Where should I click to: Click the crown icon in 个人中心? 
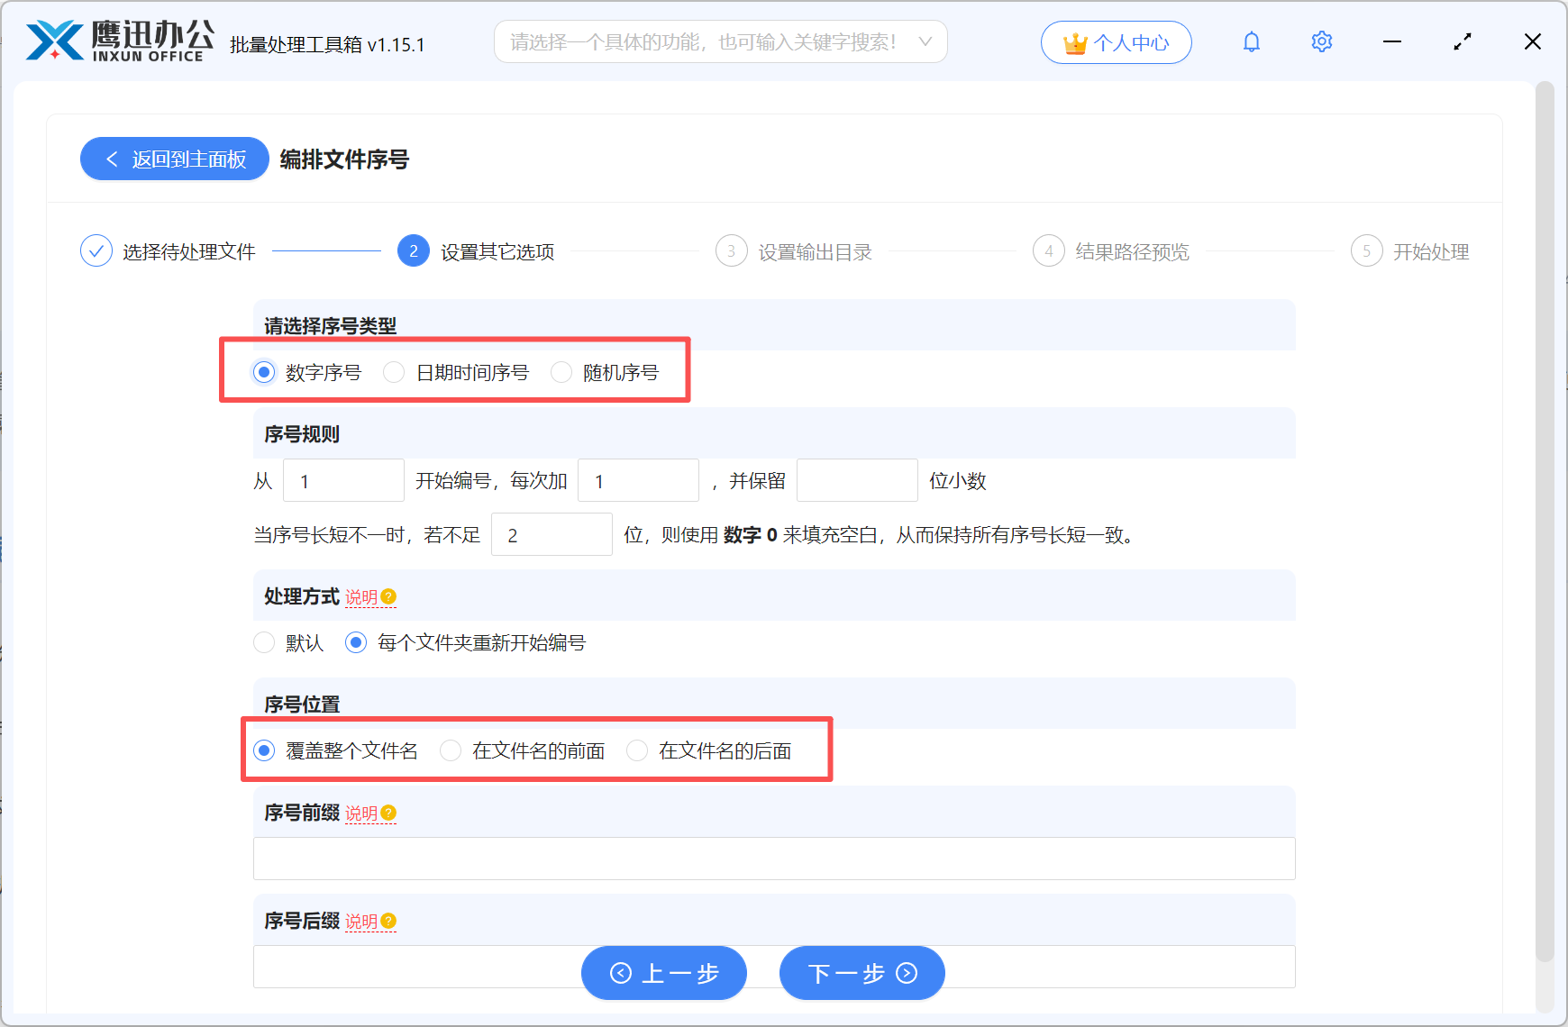(1075, 43)
